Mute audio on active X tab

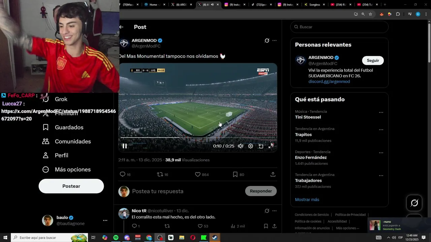point(212,5)
